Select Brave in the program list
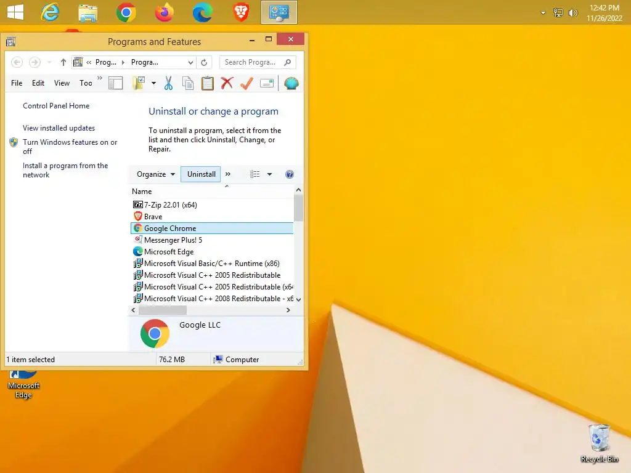Screen dimensions: 631x473 click(x=212, y=216)
